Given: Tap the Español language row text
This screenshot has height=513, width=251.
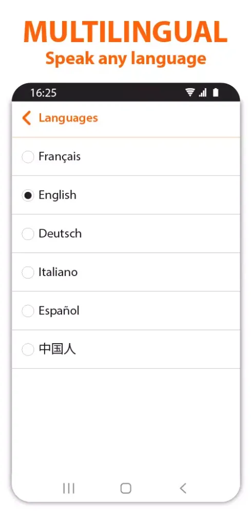Looking at the screenshot, I should click(59, 311).
